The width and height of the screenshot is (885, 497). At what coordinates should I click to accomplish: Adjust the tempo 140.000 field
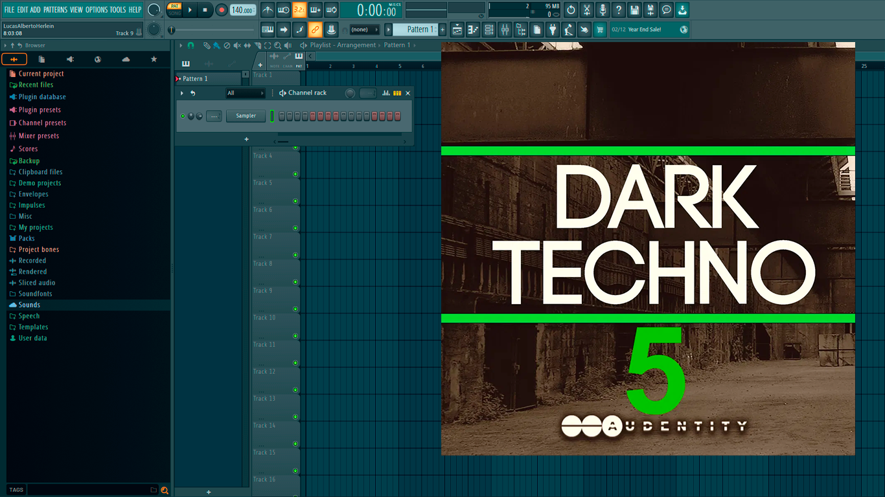243,10
